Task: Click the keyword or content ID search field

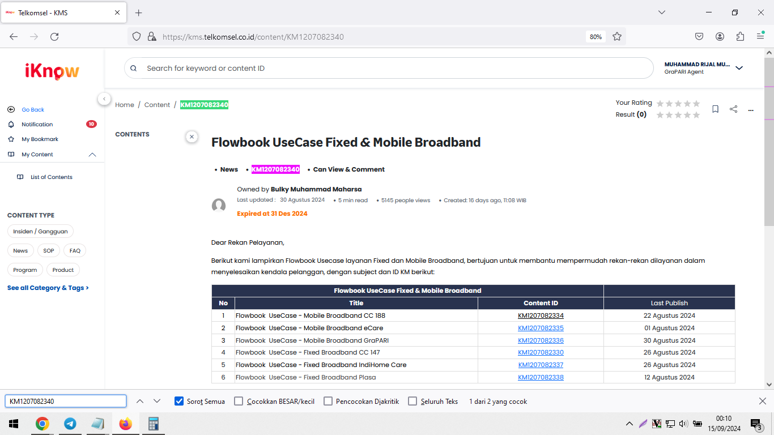Action: click(x=389, y=68)
